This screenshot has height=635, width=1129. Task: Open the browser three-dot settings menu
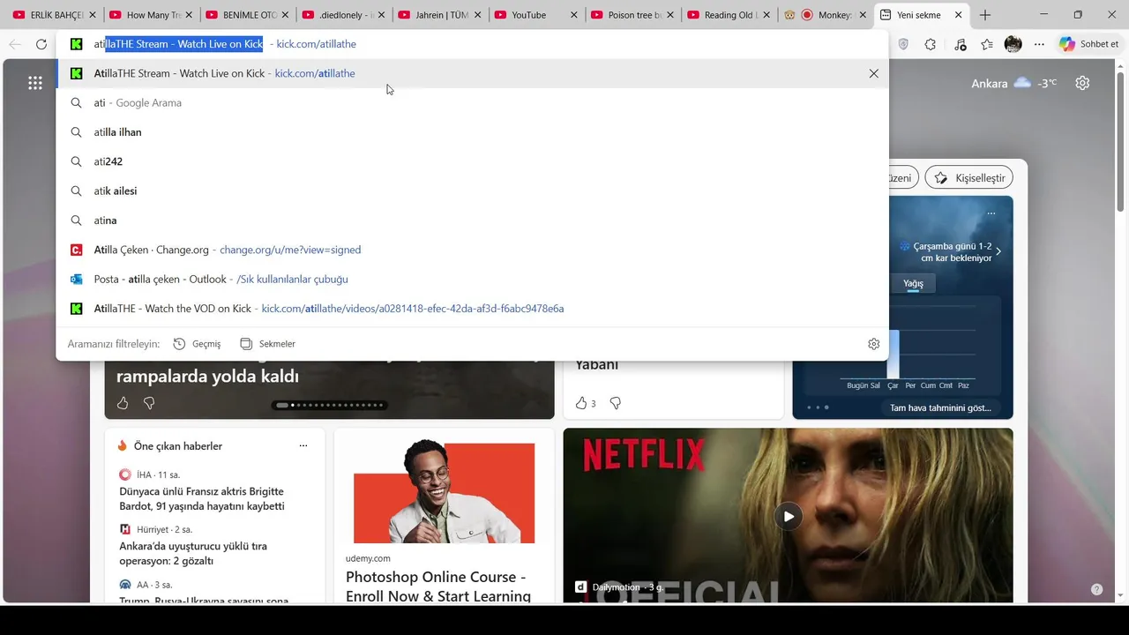click(1040, 44)
